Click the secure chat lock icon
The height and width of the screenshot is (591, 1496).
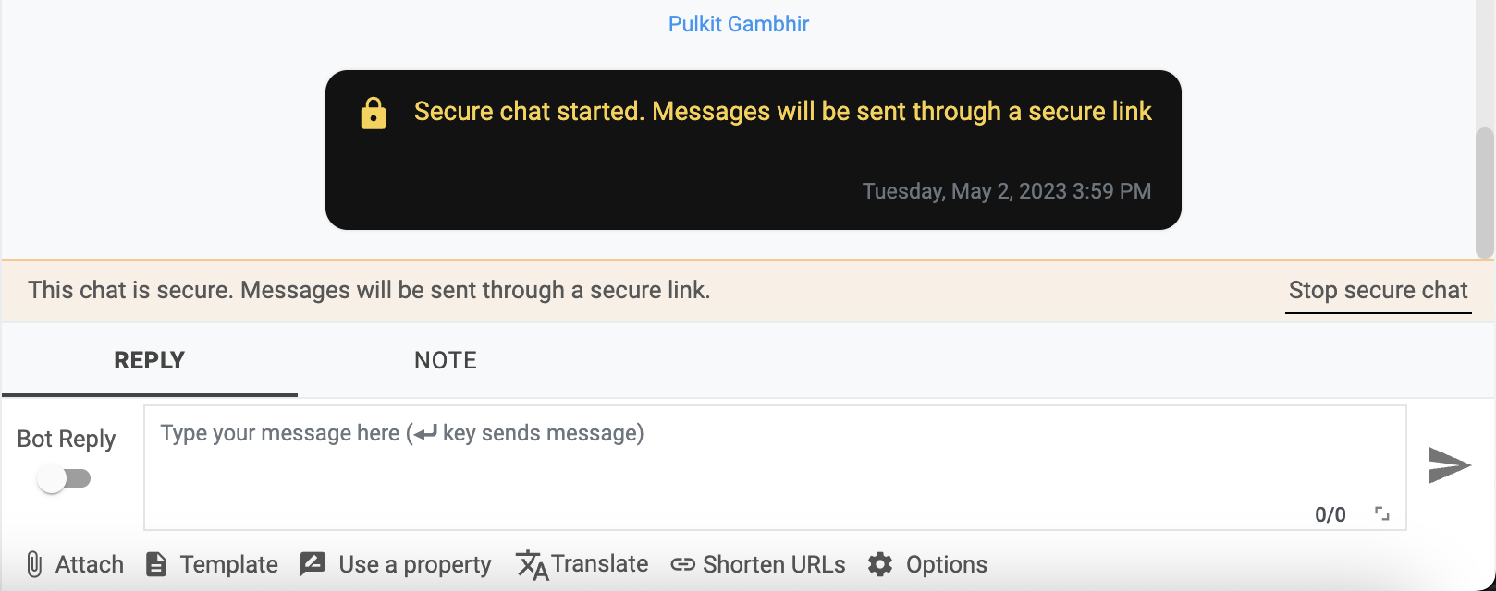pos(373,112)
